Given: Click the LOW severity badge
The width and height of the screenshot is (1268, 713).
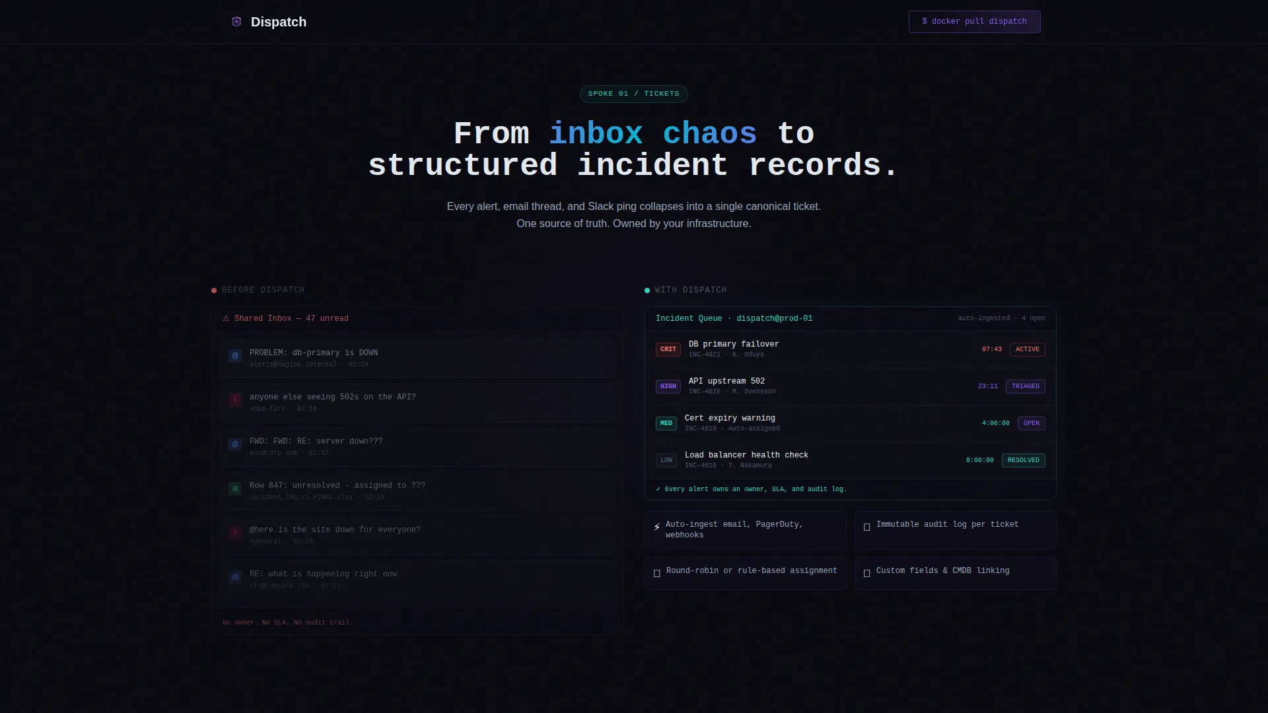Looking at the screenshot, I should pyautogui.click(x=666, y=460).
